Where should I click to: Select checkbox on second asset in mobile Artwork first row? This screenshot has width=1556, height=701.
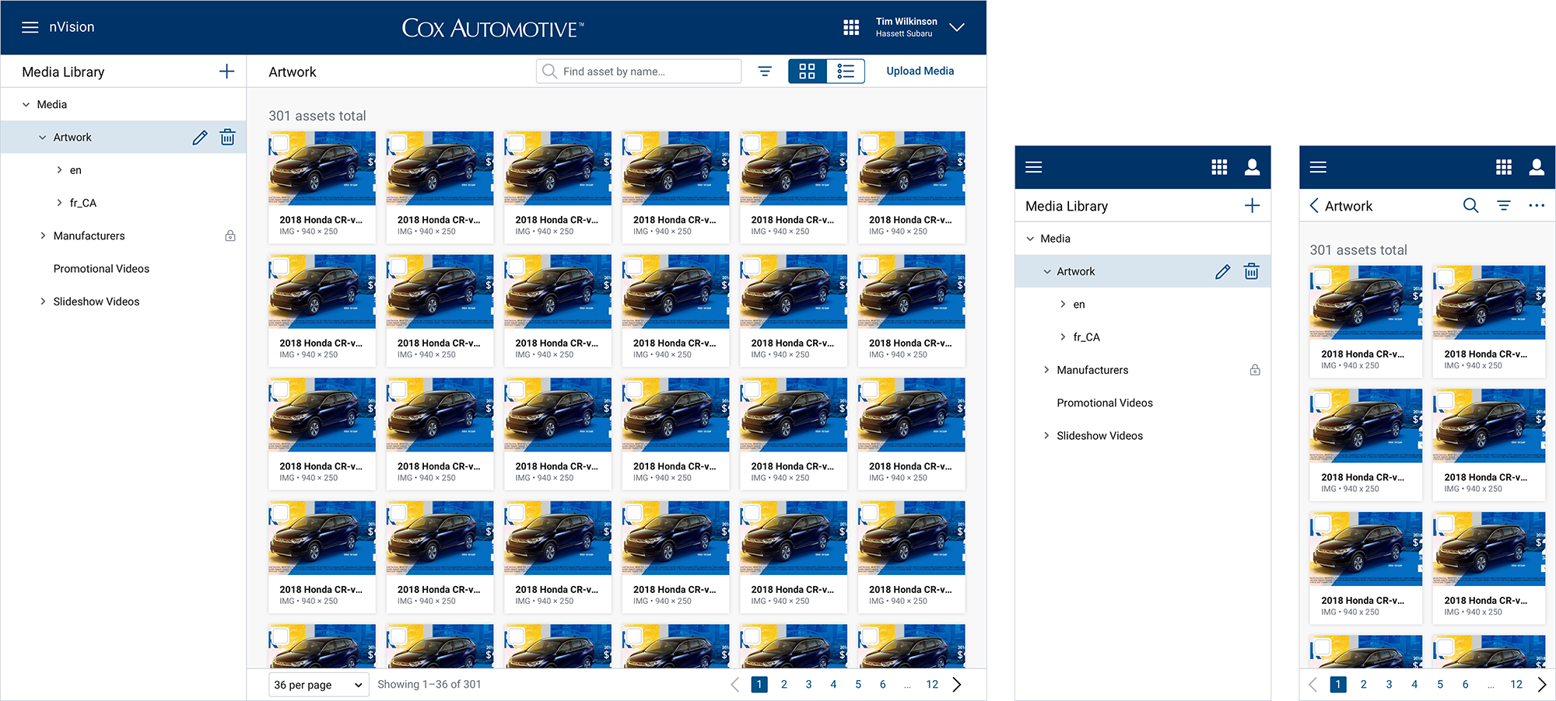pyautogui.click(x=1445, y=277)
